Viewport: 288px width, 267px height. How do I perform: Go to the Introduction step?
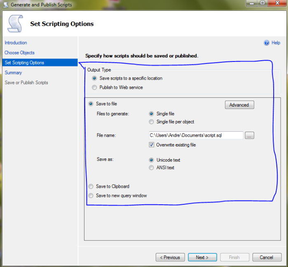(x=16, y=43)
